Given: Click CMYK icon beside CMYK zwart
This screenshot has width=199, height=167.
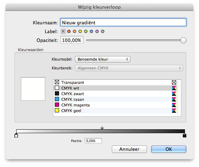Looking at the screenshot, I should point(174,94).
